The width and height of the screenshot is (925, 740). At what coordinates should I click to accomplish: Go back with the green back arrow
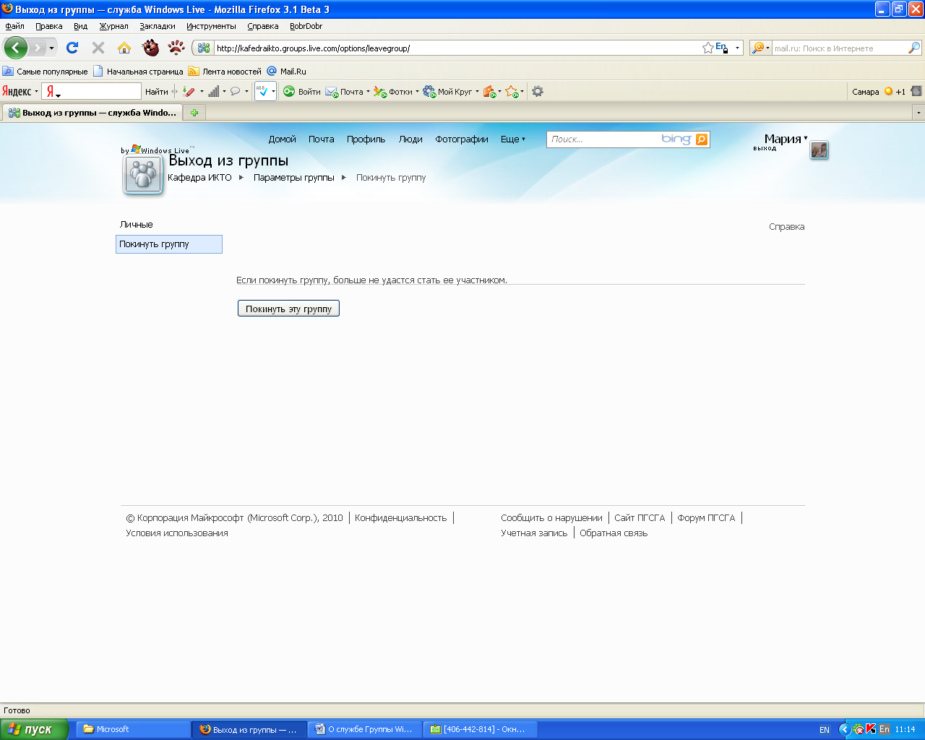point(15,48)
